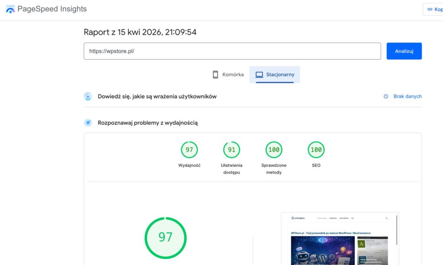The height and width of the screenshot is (265, 443).
Task: Click the copy link chain icon
Action: point(430,9)
